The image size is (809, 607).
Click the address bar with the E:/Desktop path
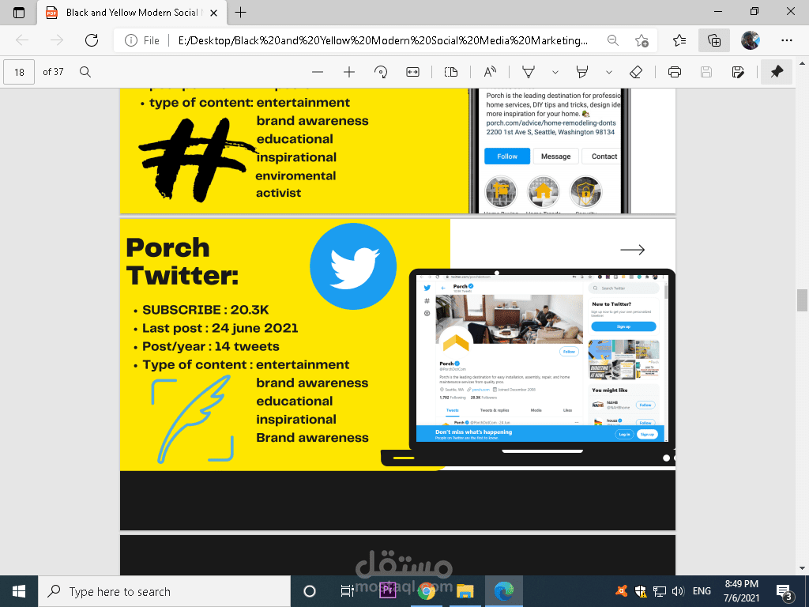click(382, 40)
